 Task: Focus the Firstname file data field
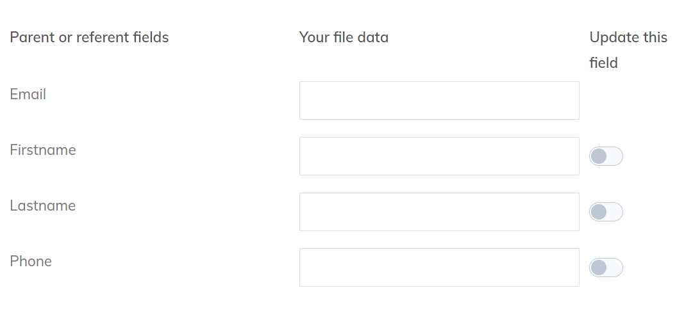click(439, 156)
